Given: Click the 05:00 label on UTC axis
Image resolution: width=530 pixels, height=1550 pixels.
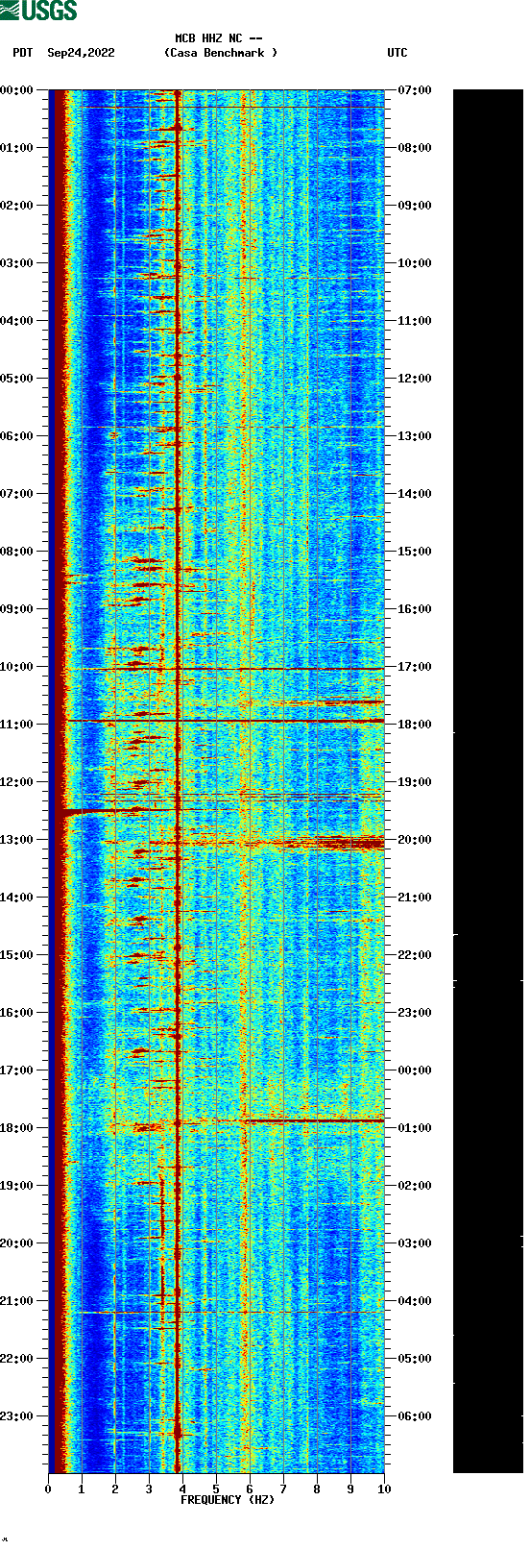Looking at the screenshot, I should tap(415, 1359).
